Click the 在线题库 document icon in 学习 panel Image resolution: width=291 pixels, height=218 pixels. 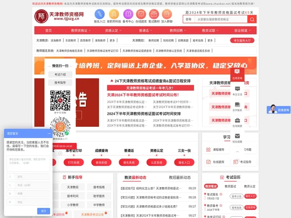click(x=209, y=162)
